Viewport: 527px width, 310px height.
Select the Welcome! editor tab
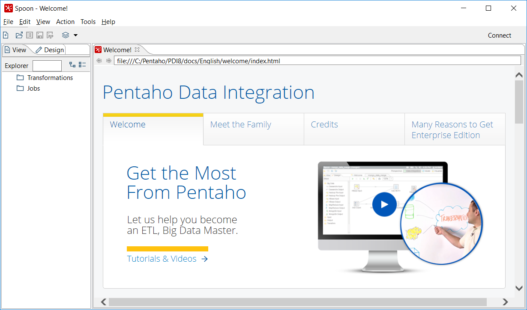[117, 50]
